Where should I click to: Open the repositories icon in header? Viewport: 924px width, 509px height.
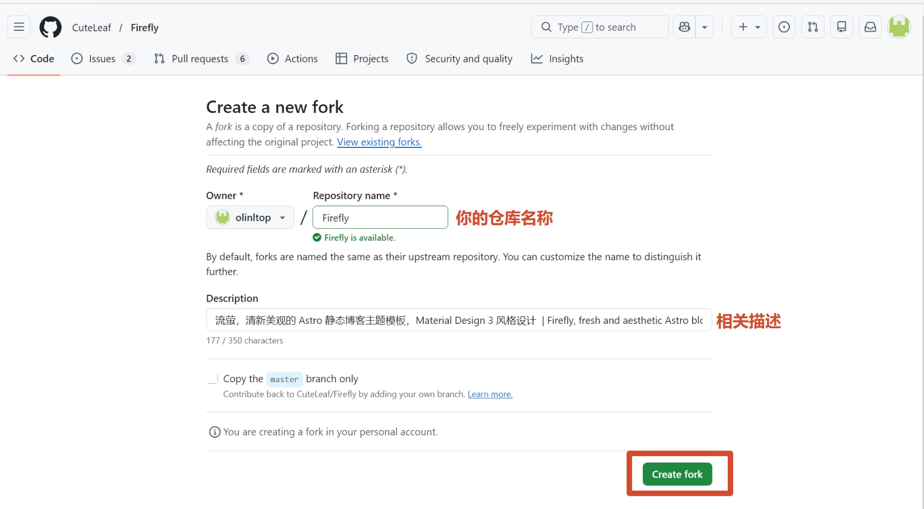[841, 27]
